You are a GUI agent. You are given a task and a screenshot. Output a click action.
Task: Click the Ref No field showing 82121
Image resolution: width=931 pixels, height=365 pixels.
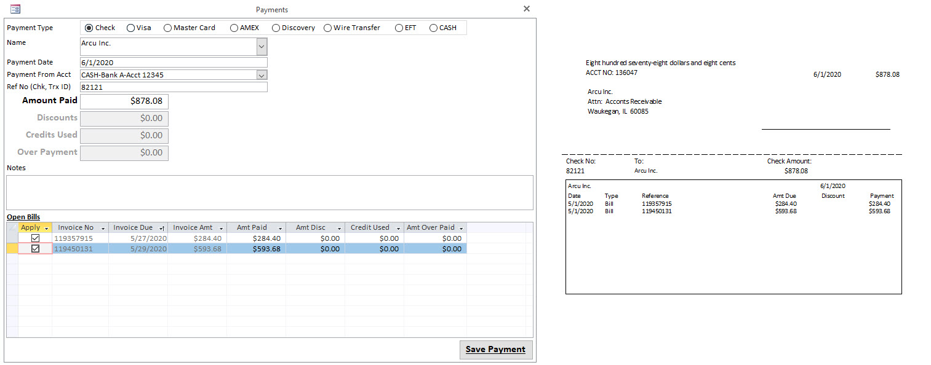click(x=172, y=87)
